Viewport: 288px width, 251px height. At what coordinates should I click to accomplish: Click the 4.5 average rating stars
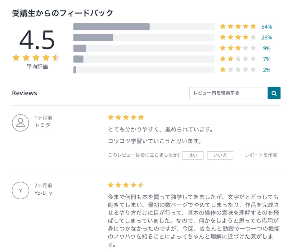pos(36,58)
